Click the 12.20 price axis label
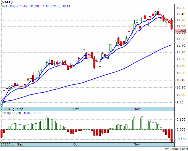This screenshot has height=151, width=188. (181, 20)
